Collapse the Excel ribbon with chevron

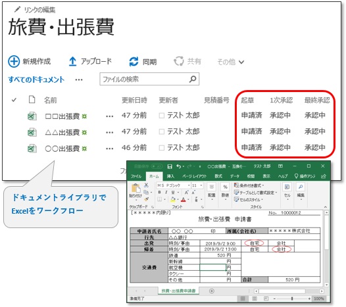point(325,207)
